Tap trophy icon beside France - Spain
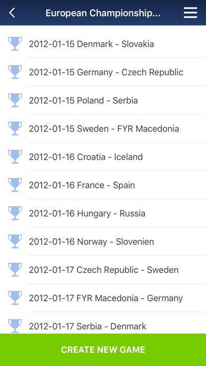Viewport: 206px width, 366px height. [x=15, y=185]
